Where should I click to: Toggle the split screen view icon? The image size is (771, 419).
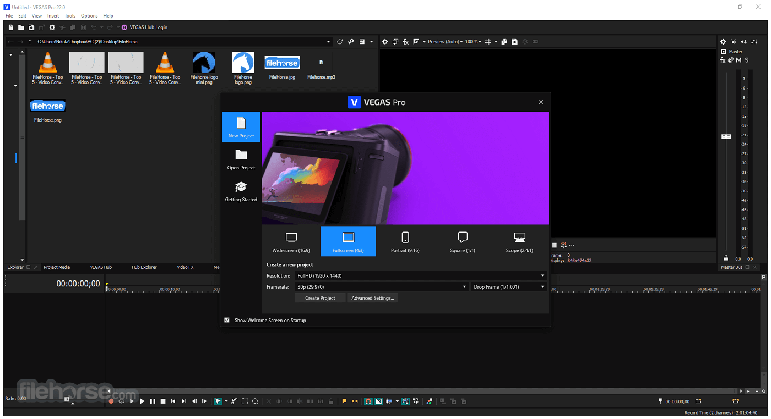click(416, 42)
